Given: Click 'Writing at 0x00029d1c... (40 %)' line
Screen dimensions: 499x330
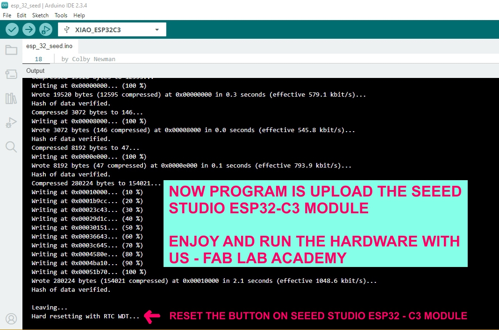Looking at the screenshot, I should tap(87, 219).
